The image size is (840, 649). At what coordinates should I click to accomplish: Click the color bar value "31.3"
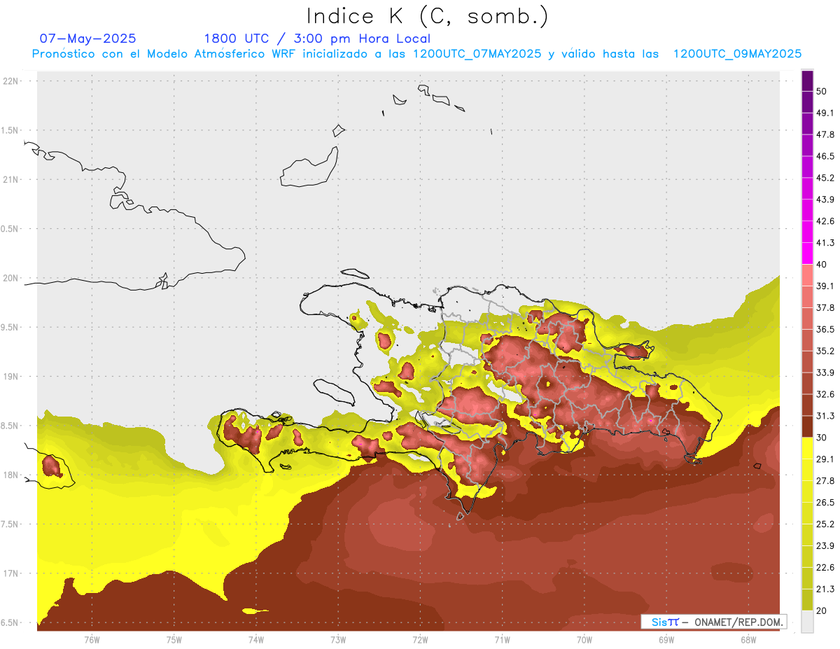pos(825,416)
